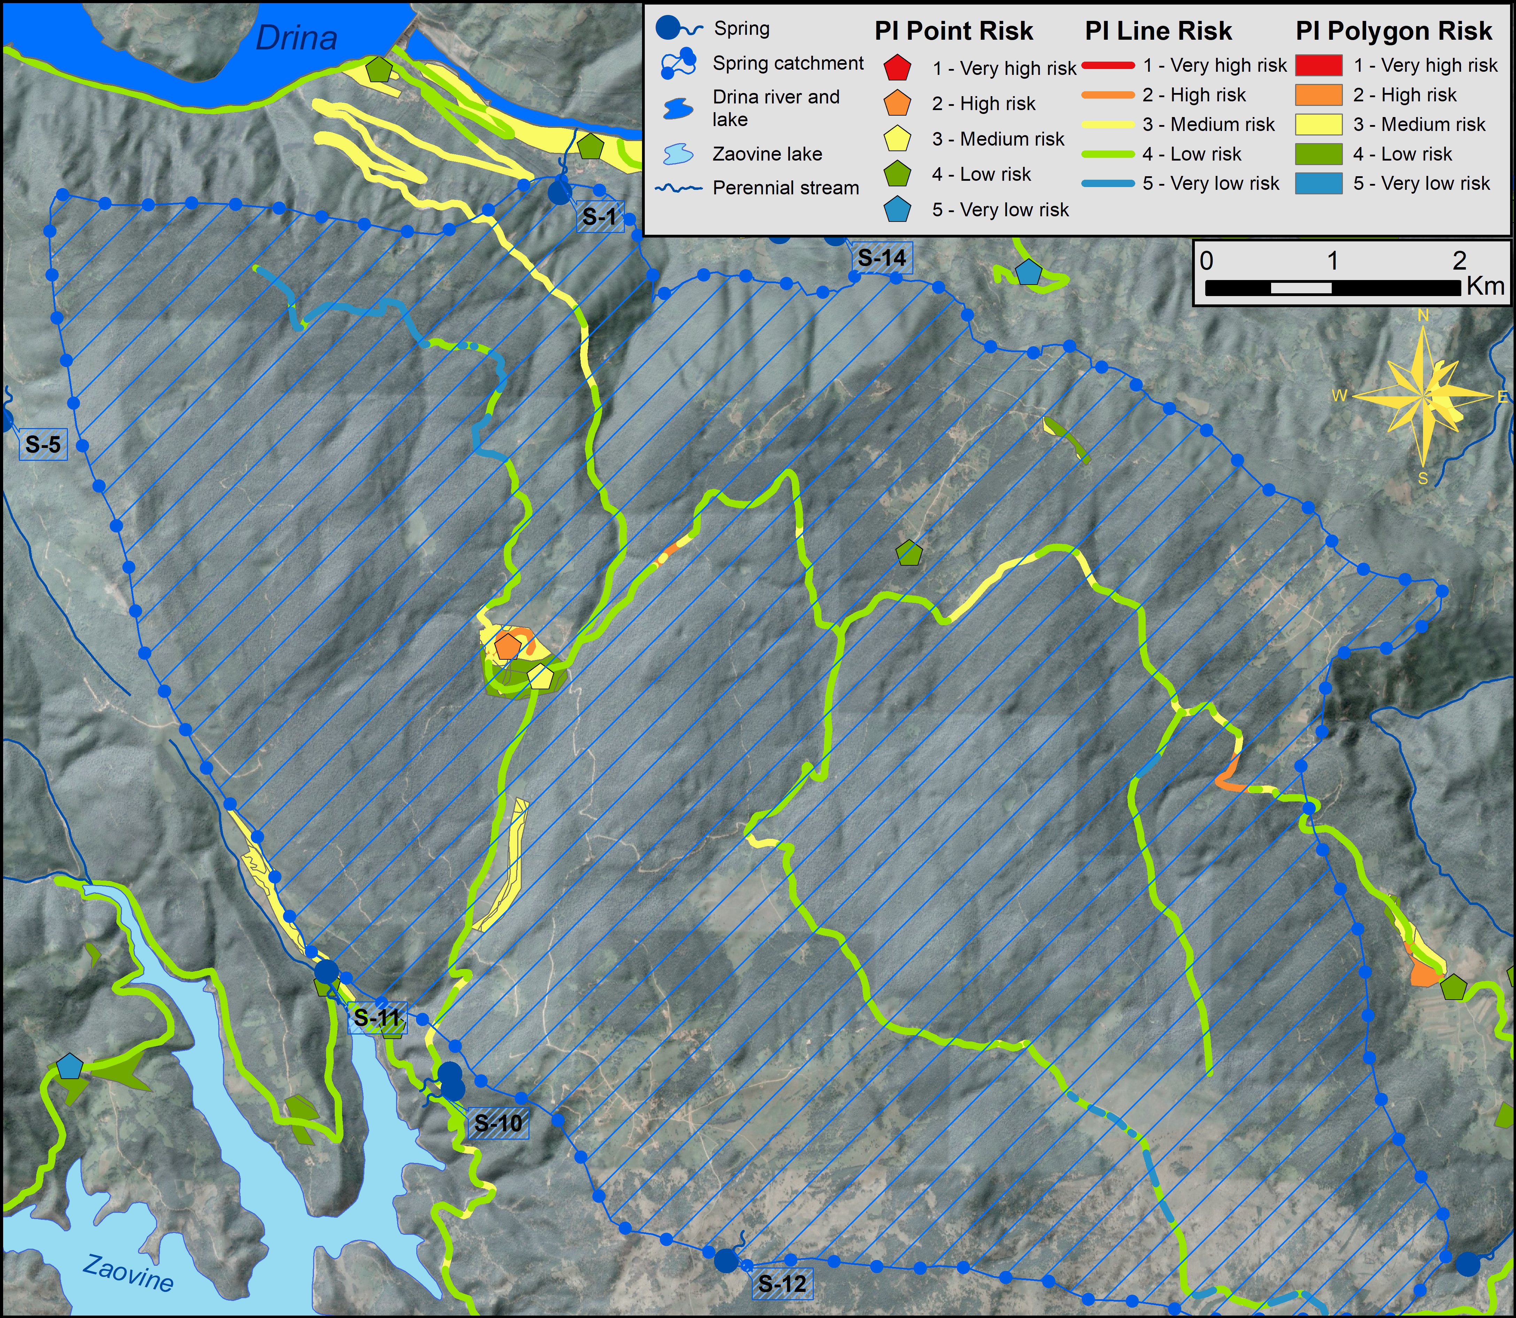Image resolution: width=1516 pixels, height=1318 pixels.
Task: Click the compass rose north arrow
Action: [x=1423, y=396]
